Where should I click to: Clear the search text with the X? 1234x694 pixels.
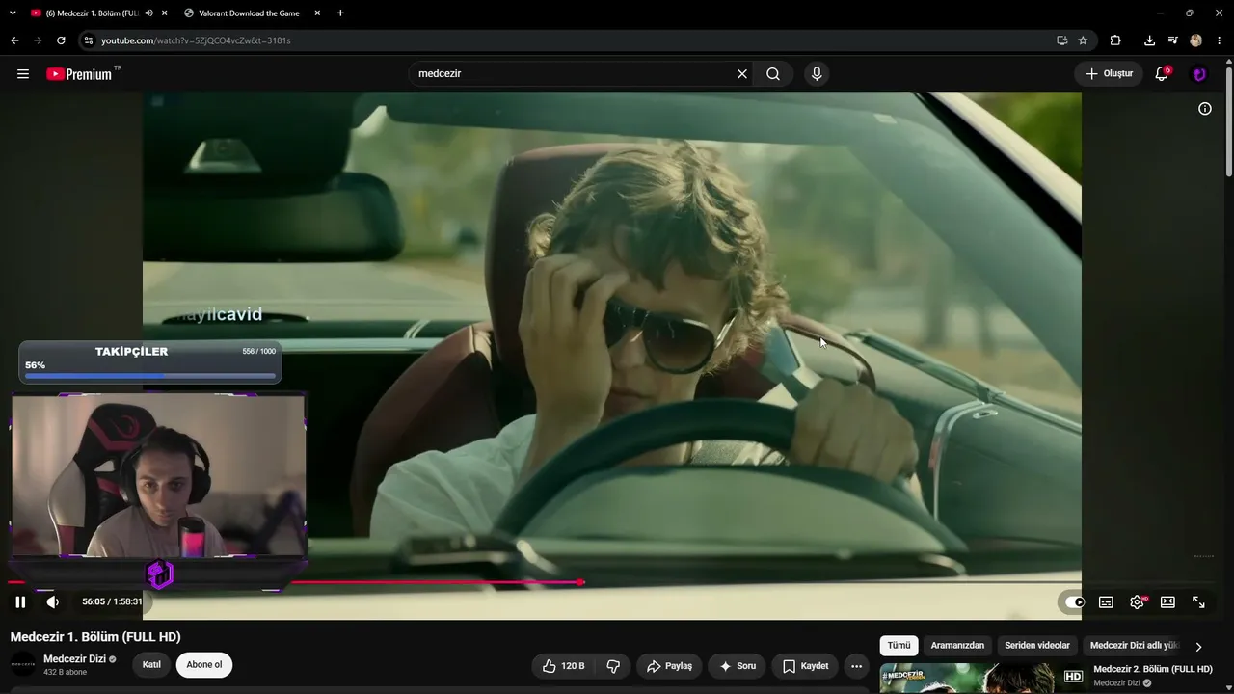click(x=742, y=74)
